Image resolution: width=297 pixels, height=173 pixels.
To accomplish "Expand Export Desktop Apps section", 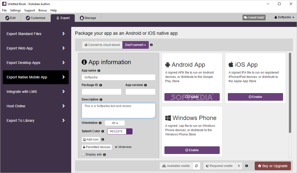I will pos(36,63).
